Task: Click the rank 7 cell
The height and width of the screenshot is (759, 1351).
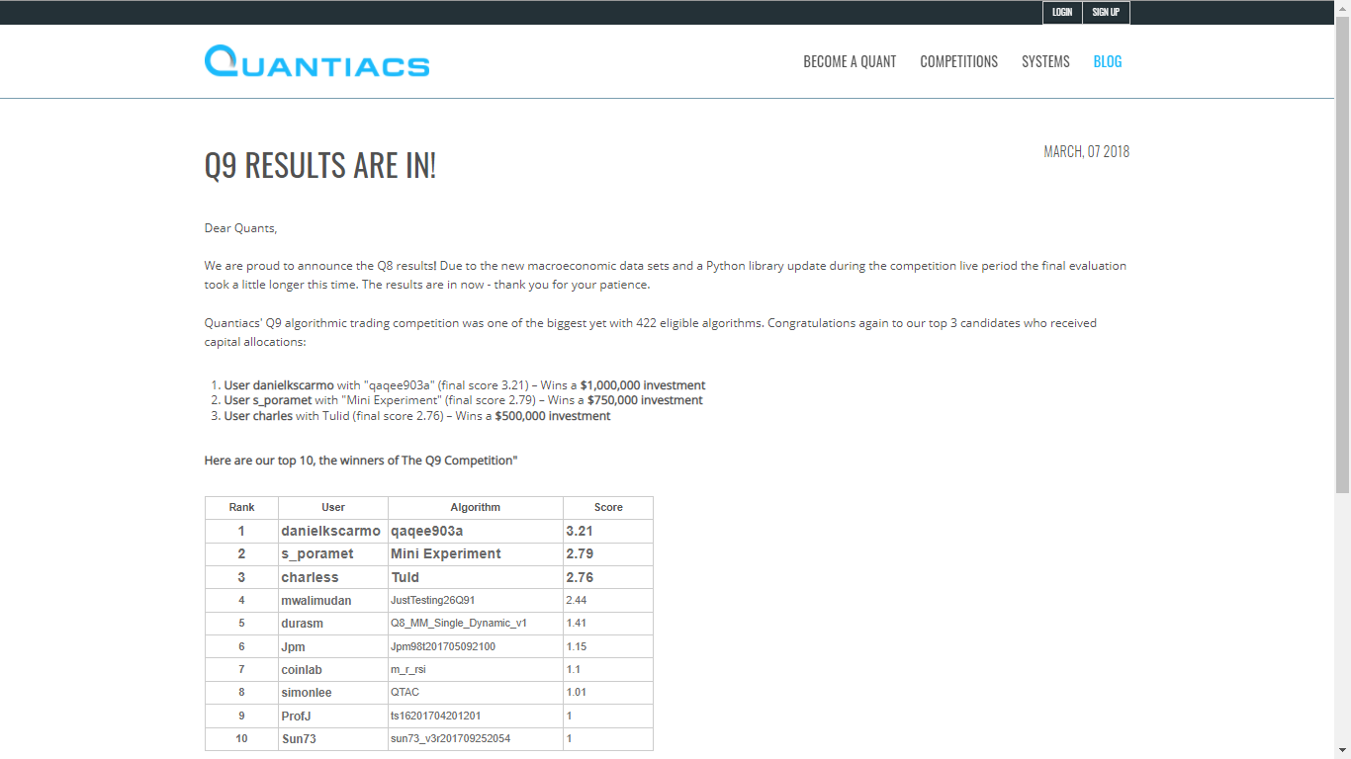Action: [241, 670]
